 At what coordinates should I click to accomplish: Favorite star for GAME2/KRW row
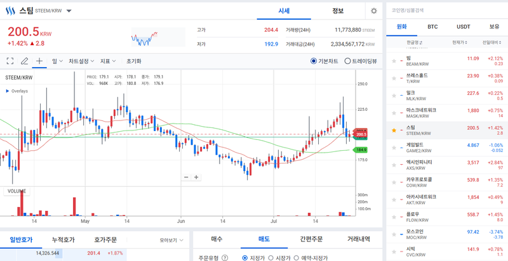click(394, 148)
